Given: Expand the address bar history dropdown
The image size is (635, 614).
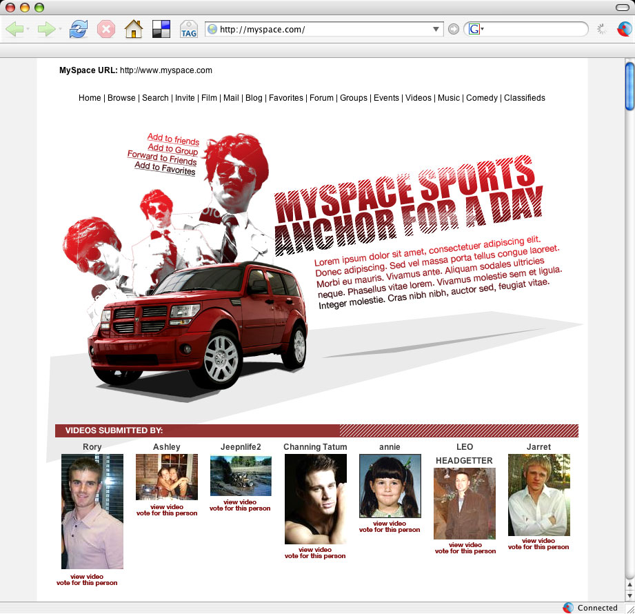Looking at the screenshot, I should (x=436, y=29).
